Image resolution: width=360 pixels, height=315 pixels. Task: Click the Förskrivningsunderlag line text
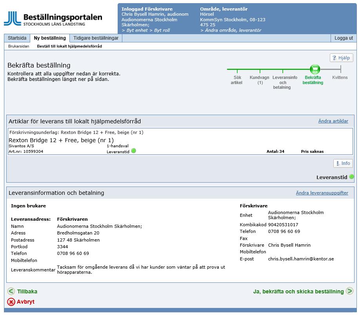[76, 132]
